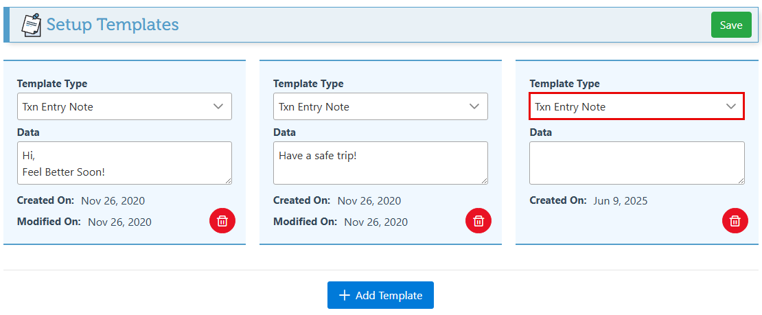Image resolution: width=762 pixels, height=315 pixels.
Task: Click the Data label in the third card
Action: tap(540, 132)
